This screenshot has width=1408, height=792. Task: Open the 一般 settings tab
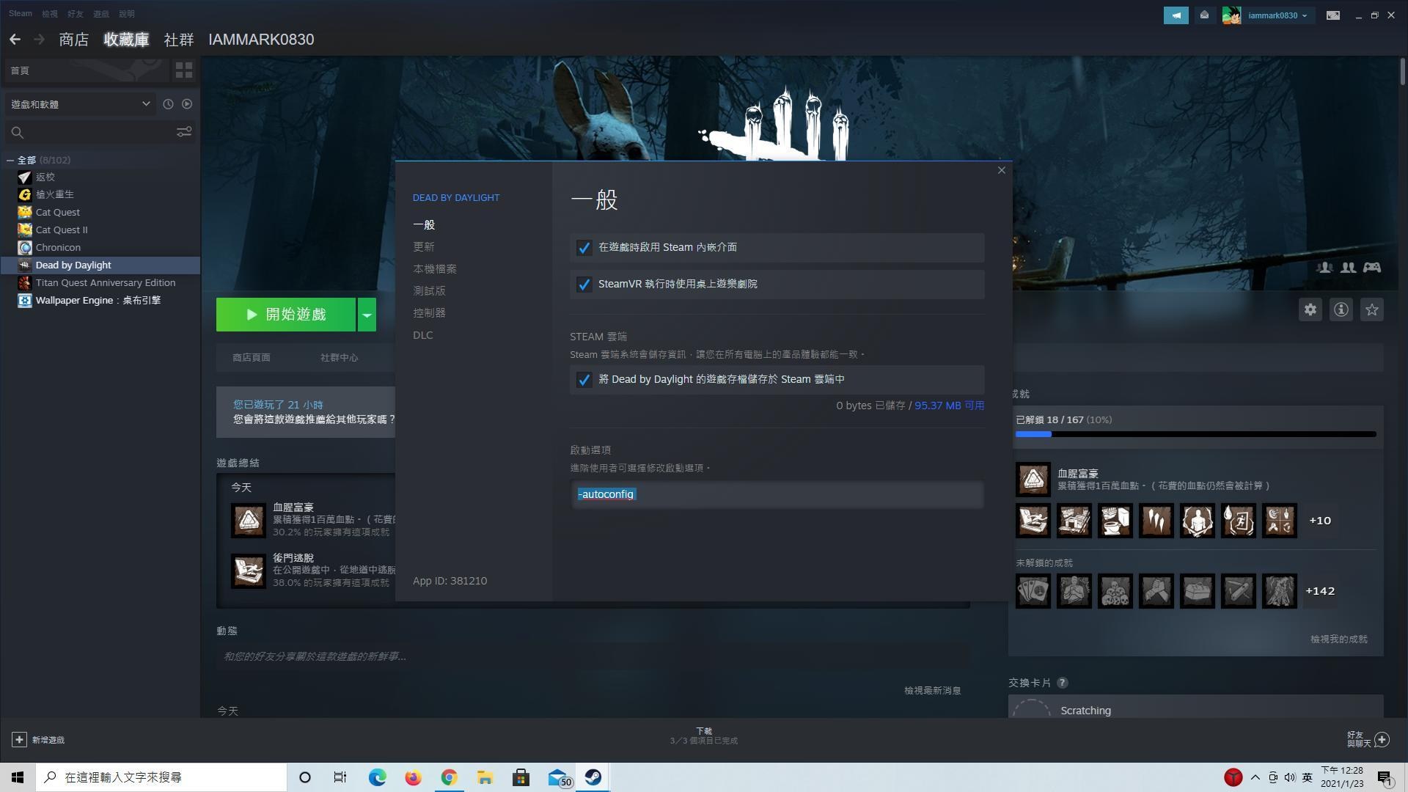click(x=424, y=225)
